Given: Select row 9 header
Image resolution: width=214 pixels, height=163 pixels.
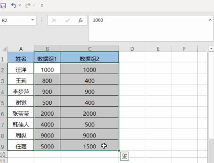Looking at the screenshot, I should pyautogui.click(x=4, y=145).
